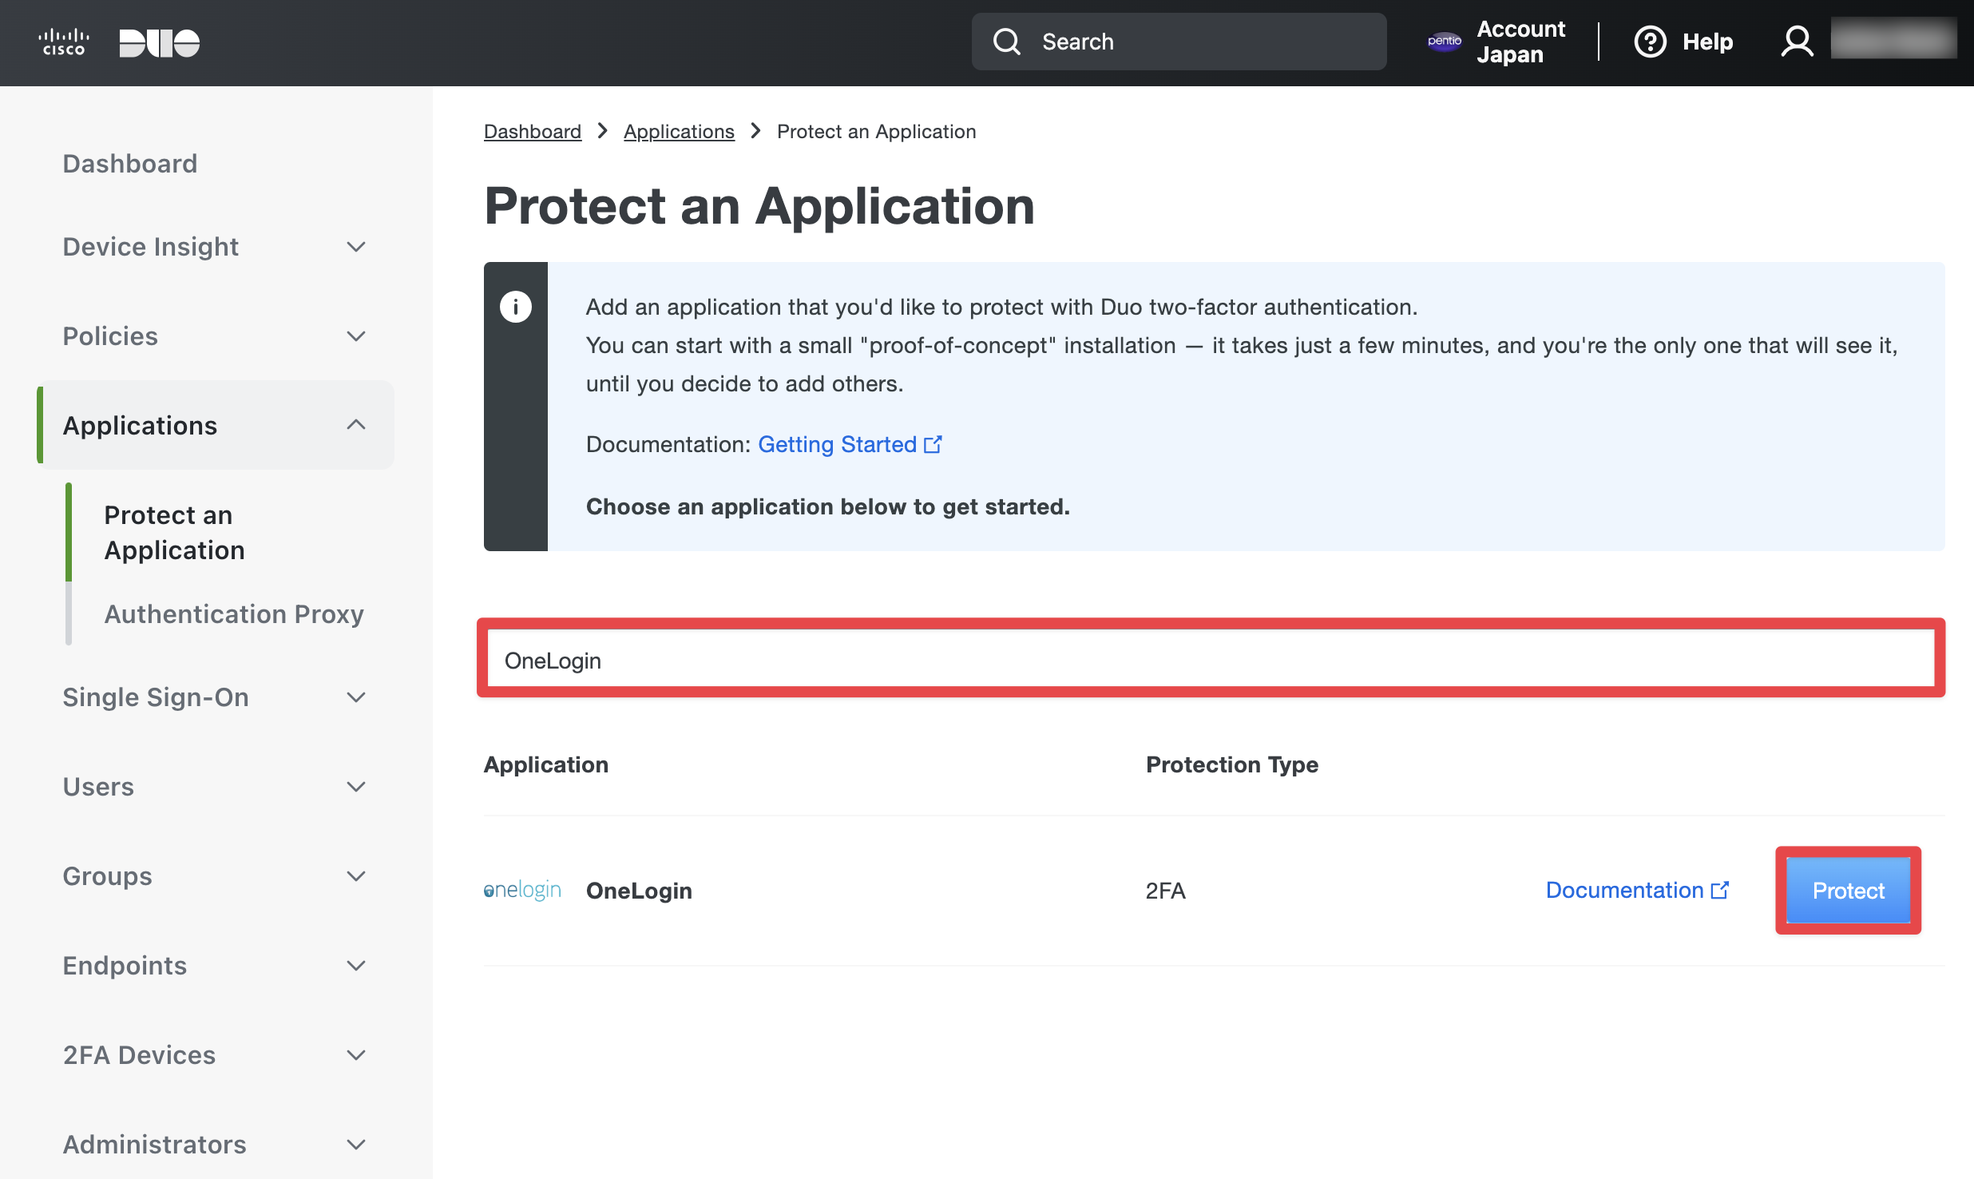Expand the Policies menu chevron

pos(356,336)
